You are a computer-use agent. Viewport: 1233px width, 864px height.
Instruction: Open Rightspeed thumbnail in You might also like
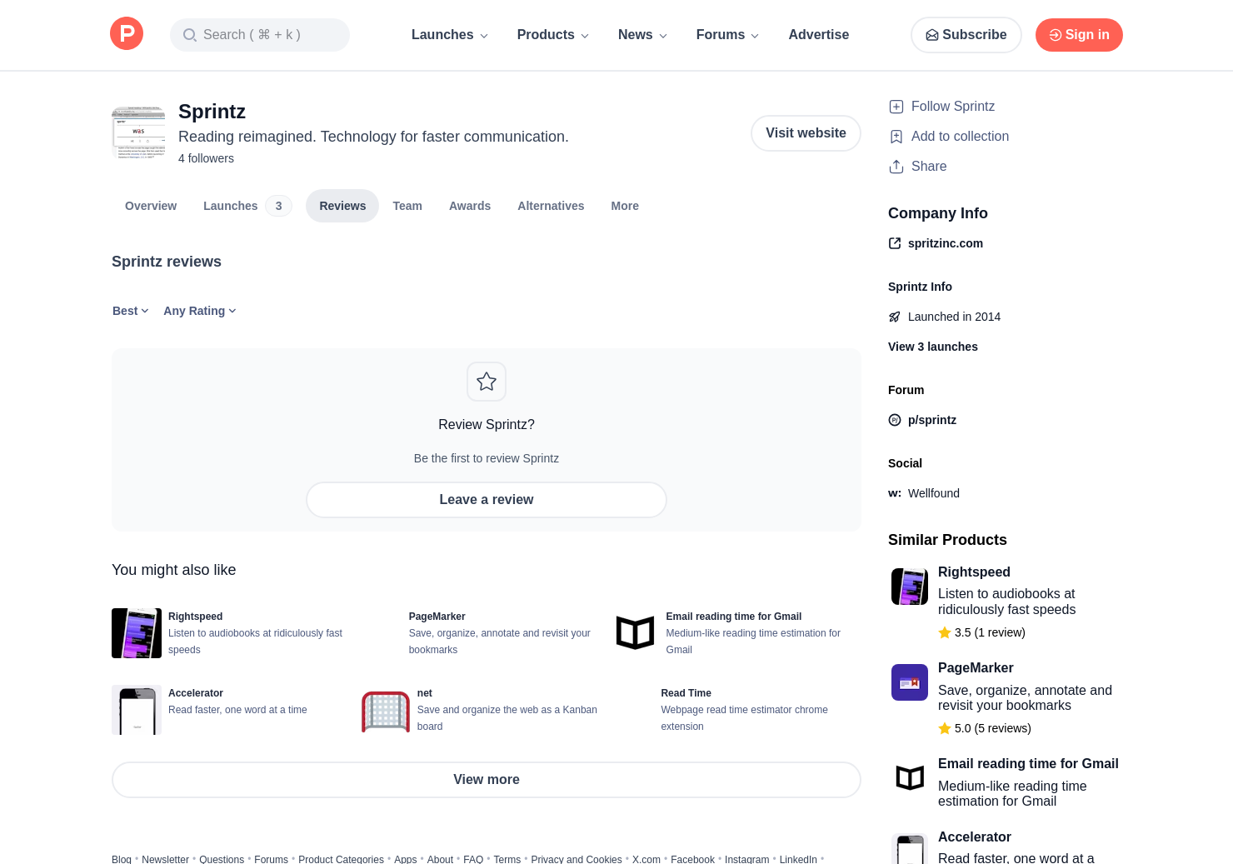tap(137, 633)
